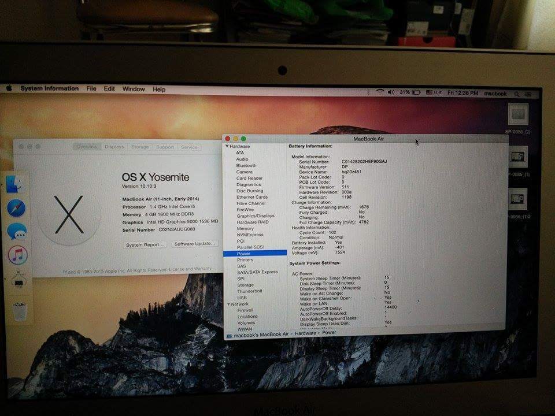The width and height of the screenshot is (555, 416).
Task: Click the macbook user name in menu bar
Action: pyautogui.click(x=495, y=94)
